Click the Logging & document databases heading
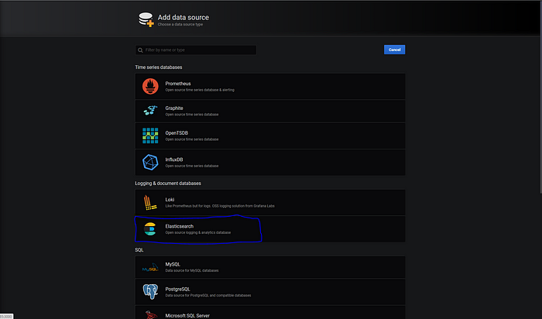 168,184
